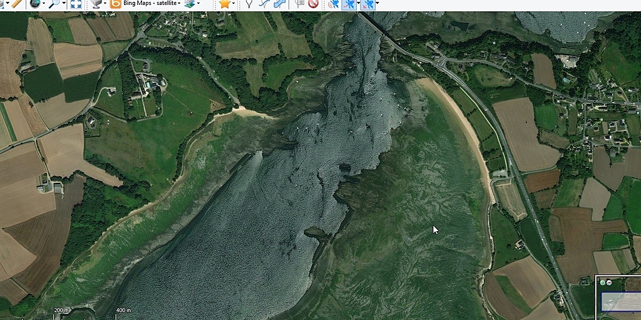Click the note flag icon
This screenshot has width=641, height=320.
click(x=300, y=4)
